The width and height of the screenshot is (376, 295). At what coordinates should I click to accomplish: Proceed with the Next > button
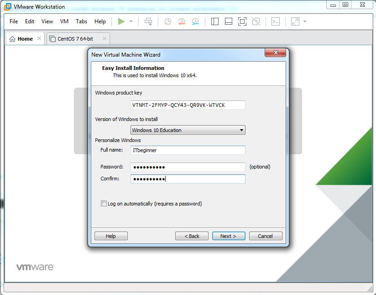(229, 236)
